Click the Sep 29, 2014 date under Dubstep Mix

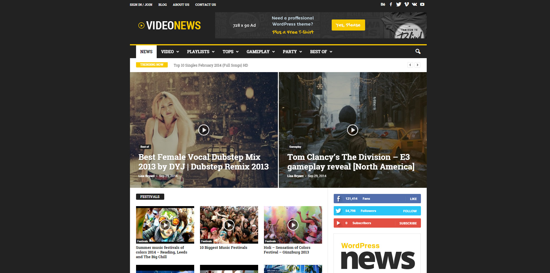(x=168, y=176)
